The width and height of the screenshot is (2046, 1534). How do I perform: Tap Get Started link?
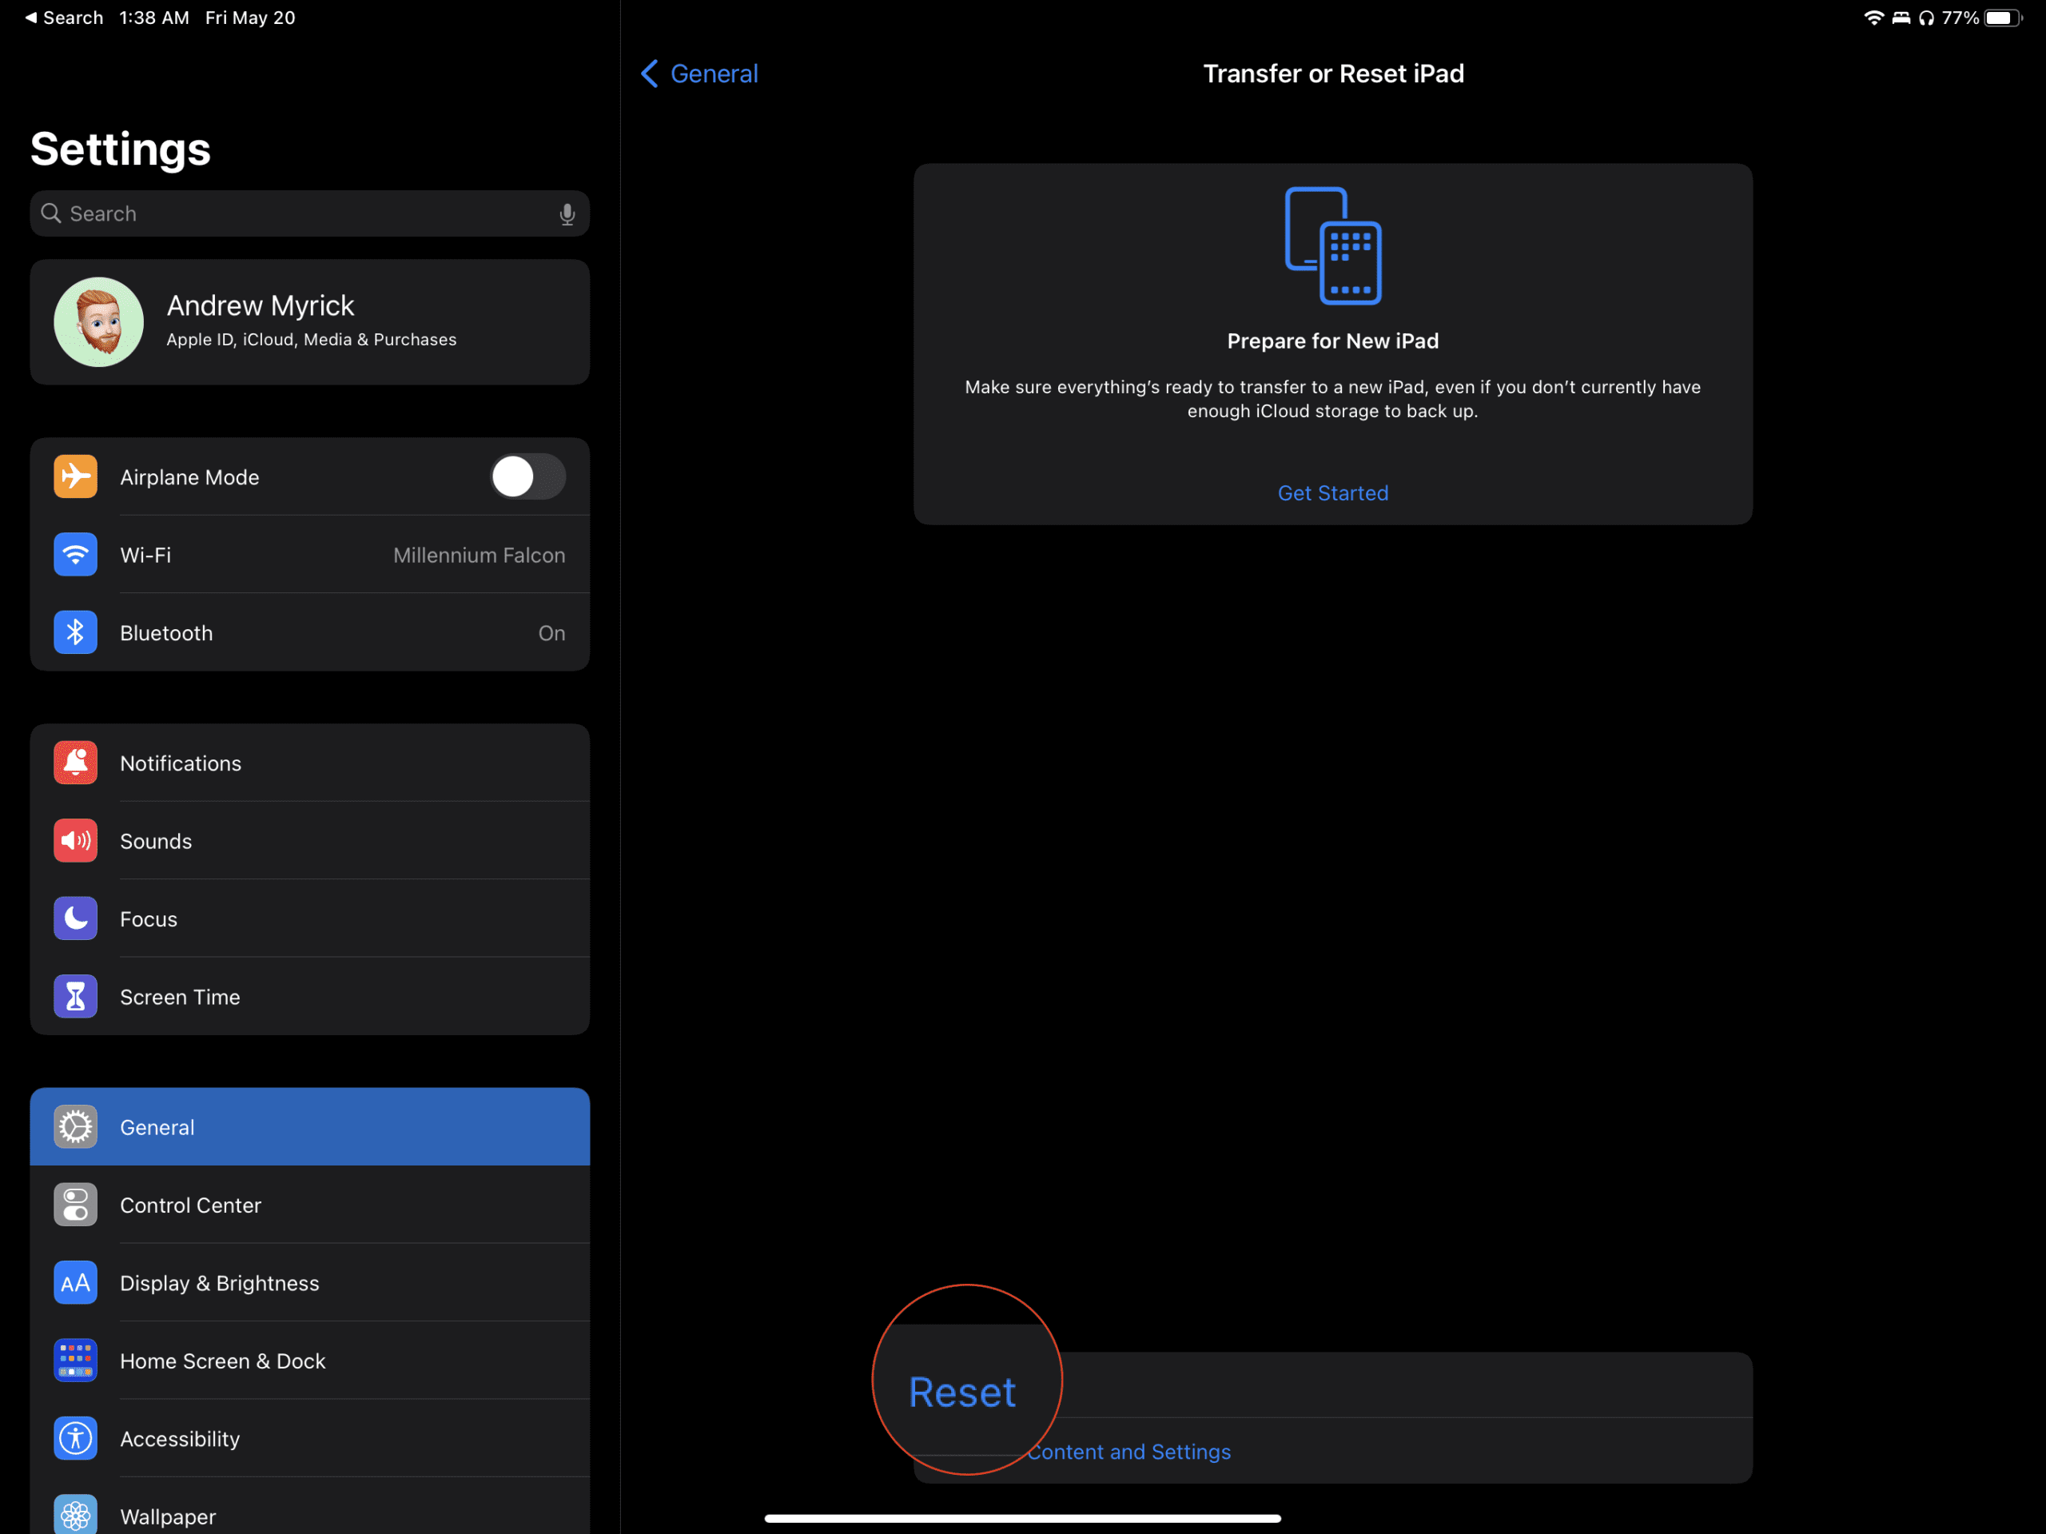click(1333, 493)
